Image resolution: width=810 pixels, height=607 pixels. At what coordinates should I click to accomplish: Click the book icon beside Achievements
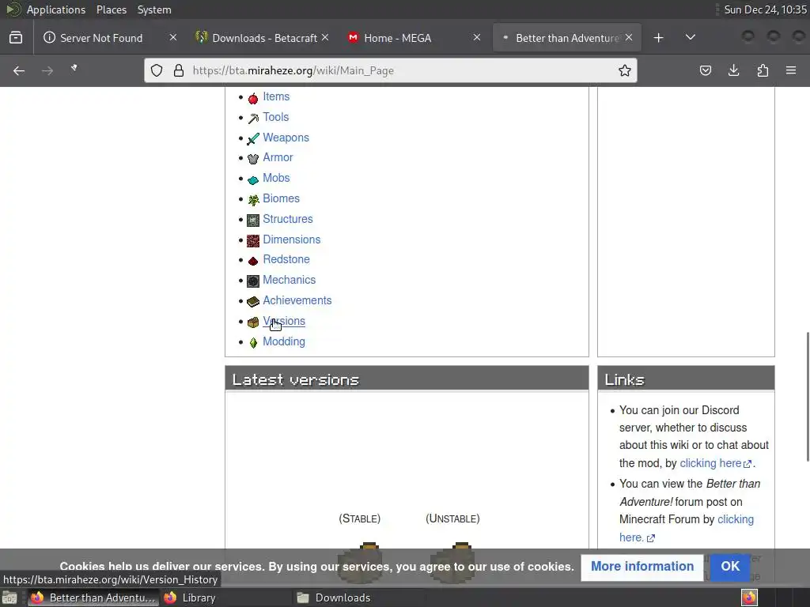(253, 301)
